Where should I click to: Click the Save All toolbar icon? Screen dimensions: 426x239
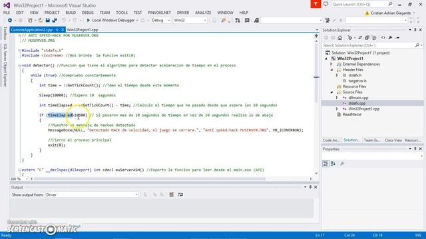tap(55, 21)
